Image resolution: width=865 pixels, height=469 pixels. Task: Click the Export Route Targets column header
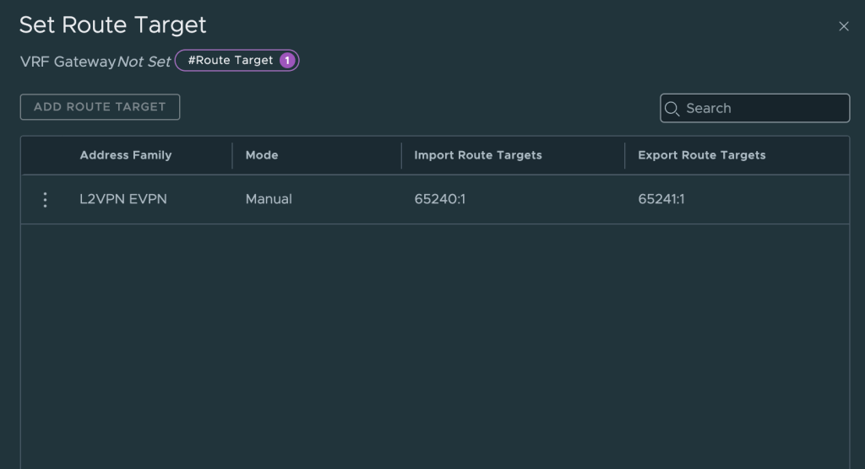click(701, 155)
